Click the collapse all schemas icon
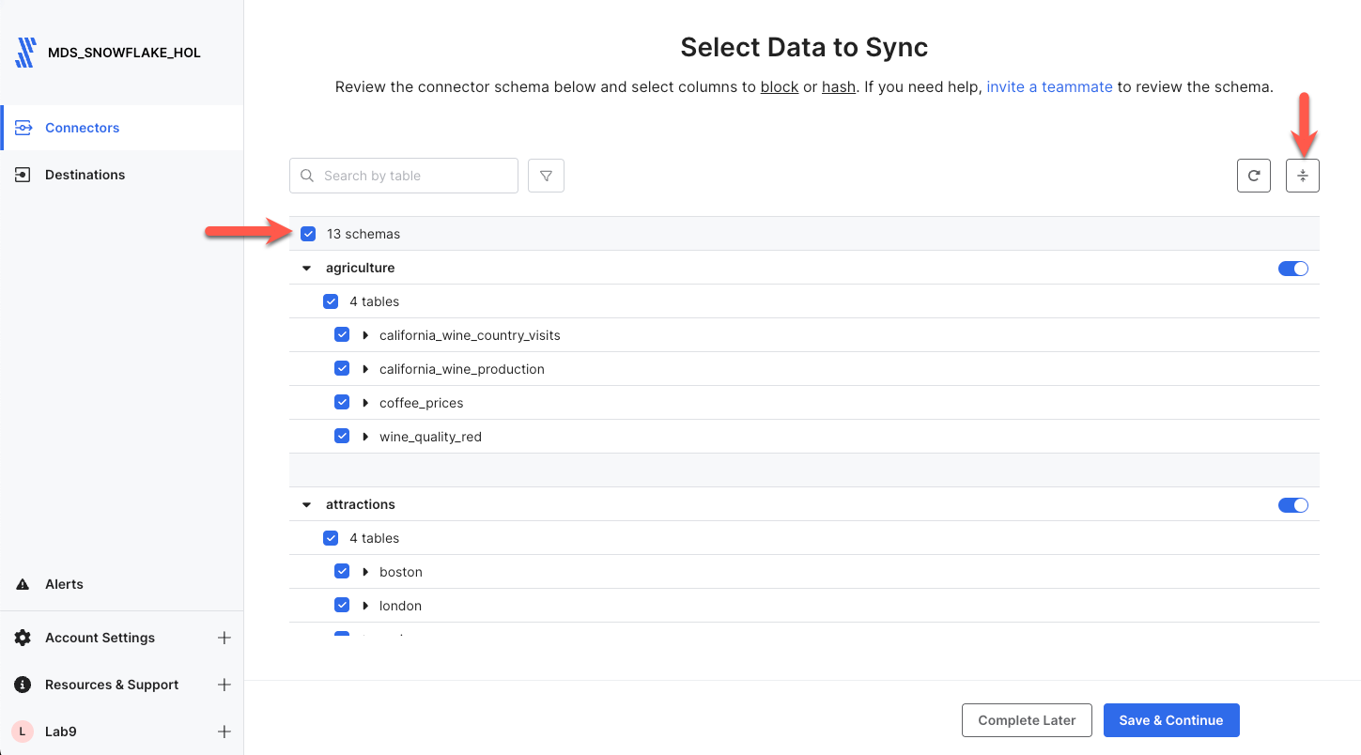Screen dimensions: 1361x755 coord(1302,176)
